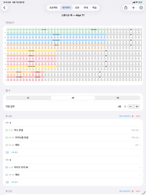146x195 pixels.
Task: Choose 96 columns segment
Action: click(x=118, y=98)
